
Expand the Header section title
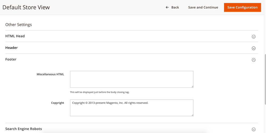point(11,48)
